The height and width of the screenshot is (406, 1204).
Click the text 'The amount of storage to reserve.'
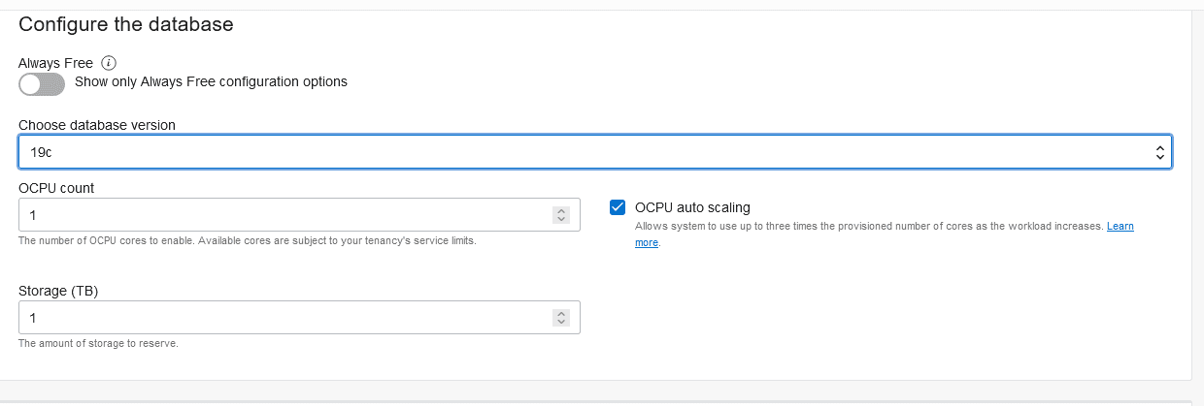(98, 344)
